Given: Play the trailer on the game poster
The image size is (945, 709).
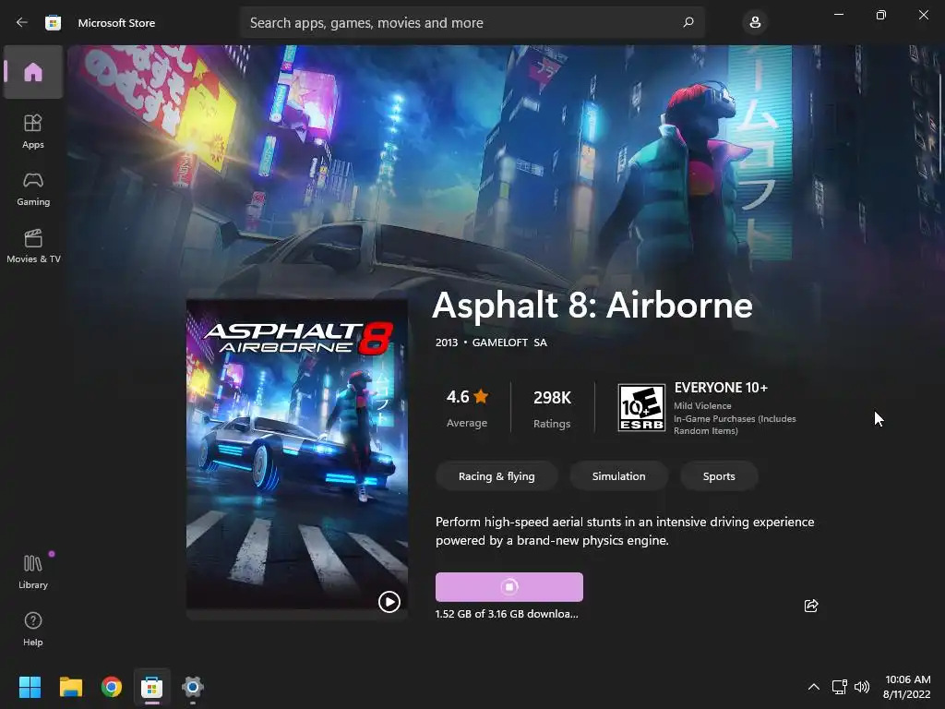Looking at the screenshot, I should tap(389, 602).
